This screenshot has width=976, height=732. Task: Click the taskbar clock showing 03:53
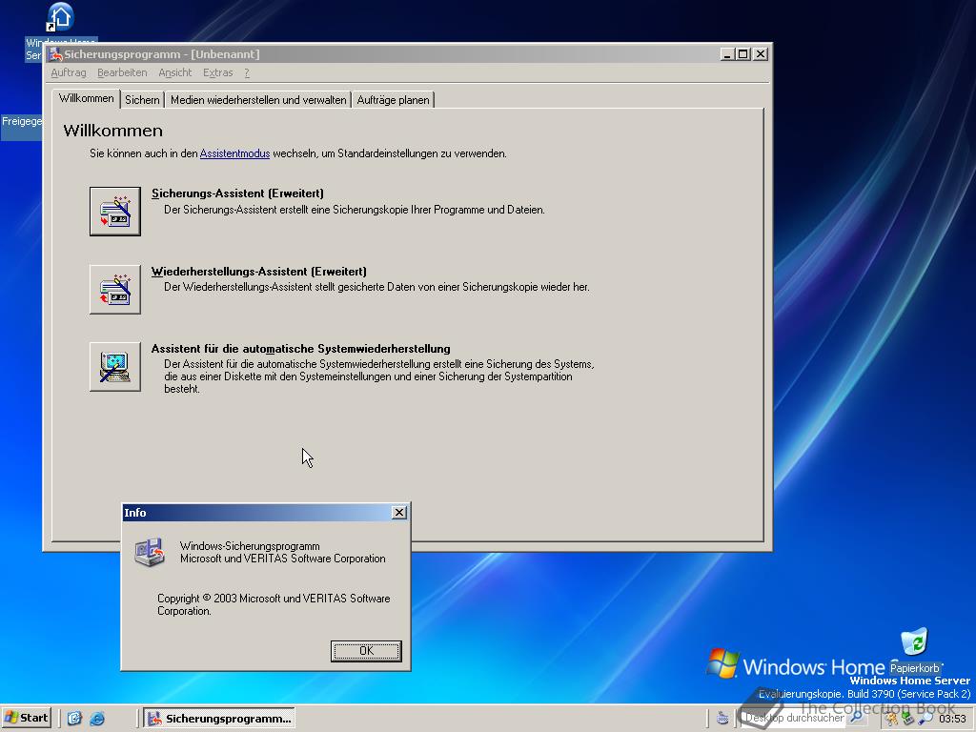pyautogui.click(x=952, y=719)
